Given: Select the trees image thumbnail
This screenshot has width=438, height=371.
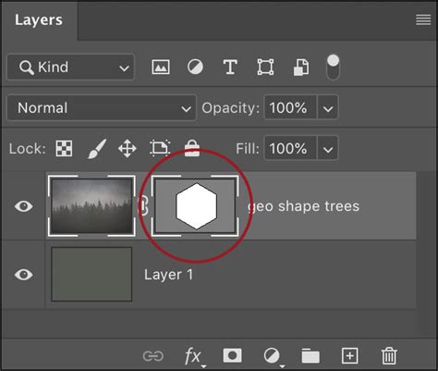Looking at the screenshot, I should click(x=91, y=206).
